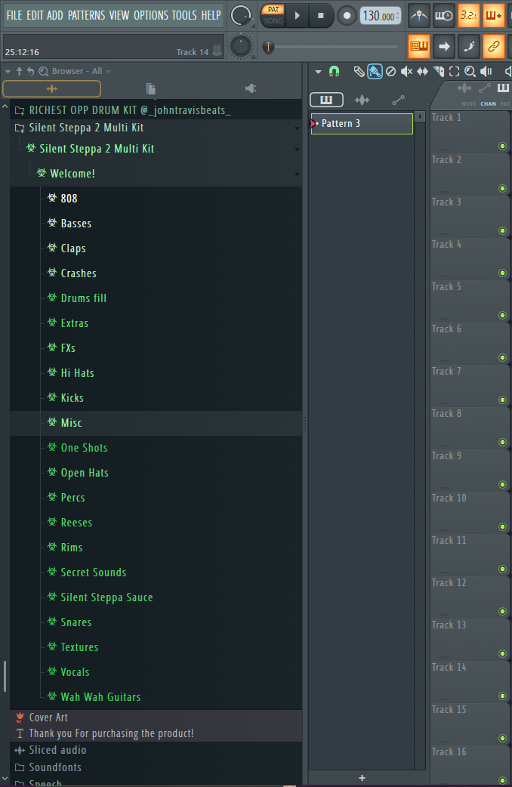Toggle typing keyboard to piano
This screenshot has height=787, width=512.
[419, 46]
